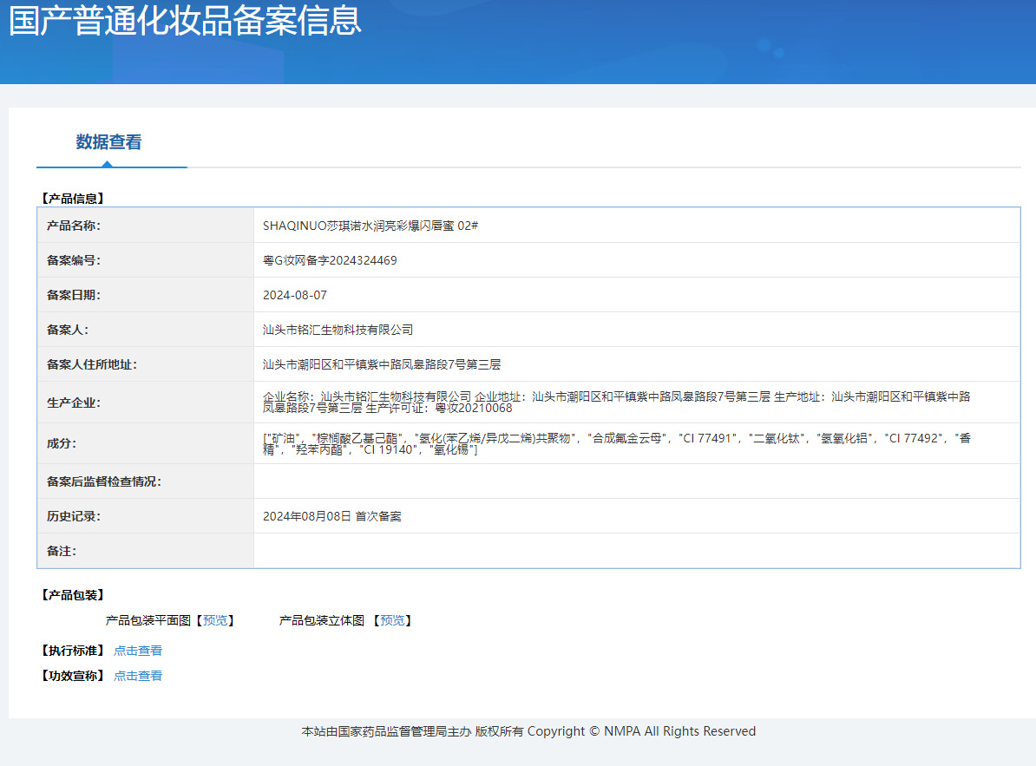
Task: Select the 数据查看 tab
Action: point(108,142)
